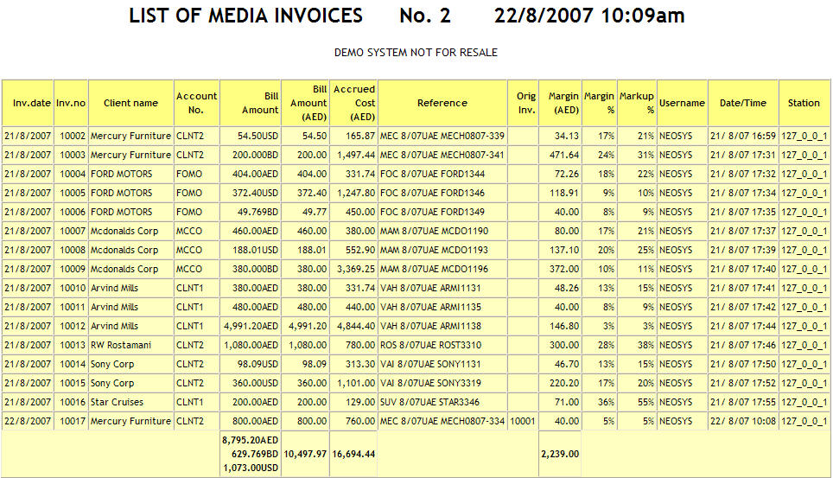The image size is (833, 478).
Task: Click date/time 22/ 8/07 10:08
Action: click(743, 421)
